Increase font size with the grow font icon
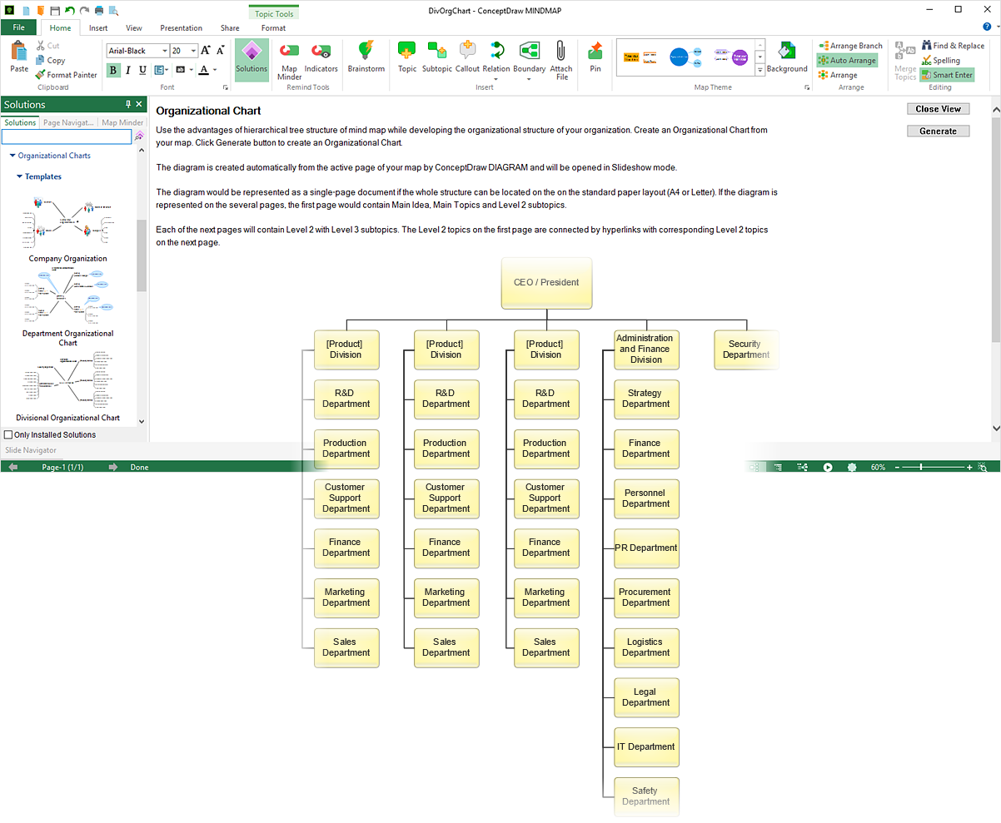 206,51
